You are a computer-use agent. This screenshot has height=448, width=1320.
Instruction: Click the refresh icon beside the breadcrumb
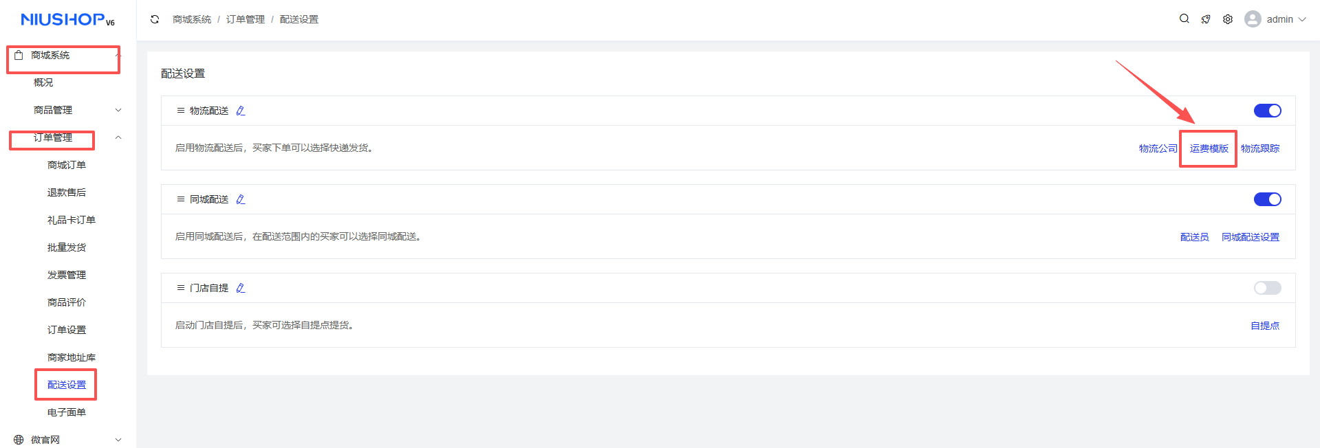tap(155, 19)
